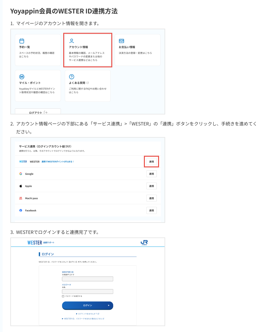Click the step 3 text WESTERでログインすると連携完了です
The height and width of the screenshot is (332, 261).
(57, 232)
